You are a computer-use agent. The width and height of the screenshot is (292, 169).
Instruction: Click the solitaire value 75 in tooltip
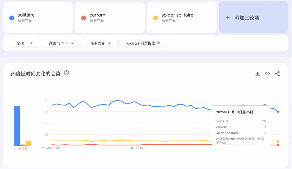coord(264,121)
